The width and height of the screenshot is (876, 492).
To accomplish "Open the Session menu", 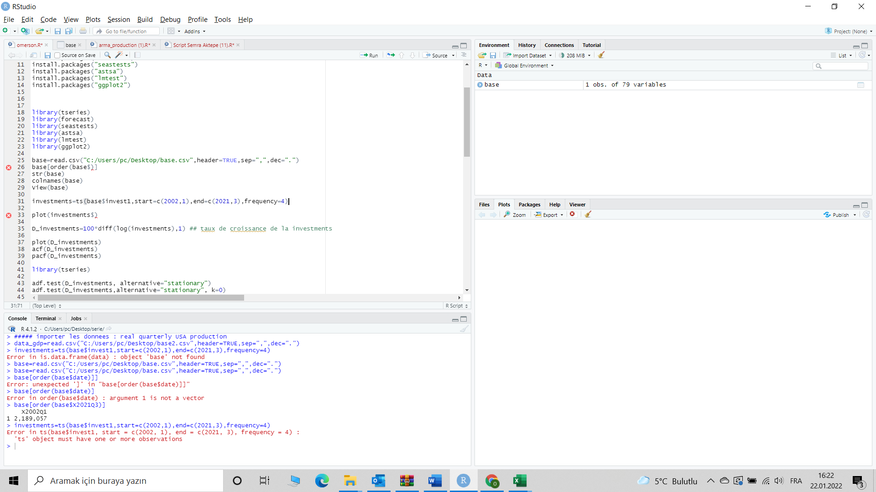I will 119,20.
